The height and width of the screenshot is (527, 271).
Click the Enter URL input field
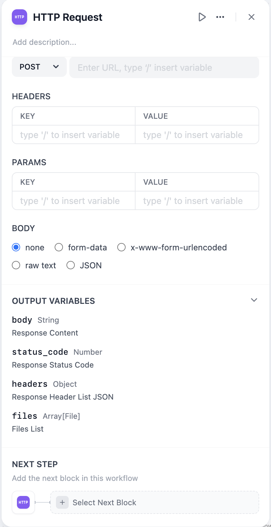(164, 68)
